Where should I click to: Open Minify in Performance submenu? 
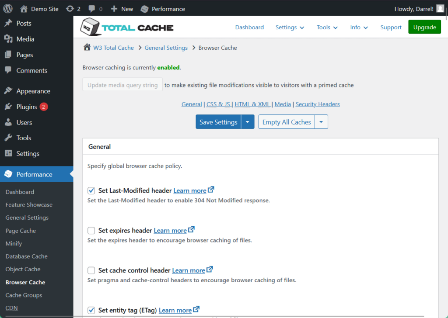14,244
